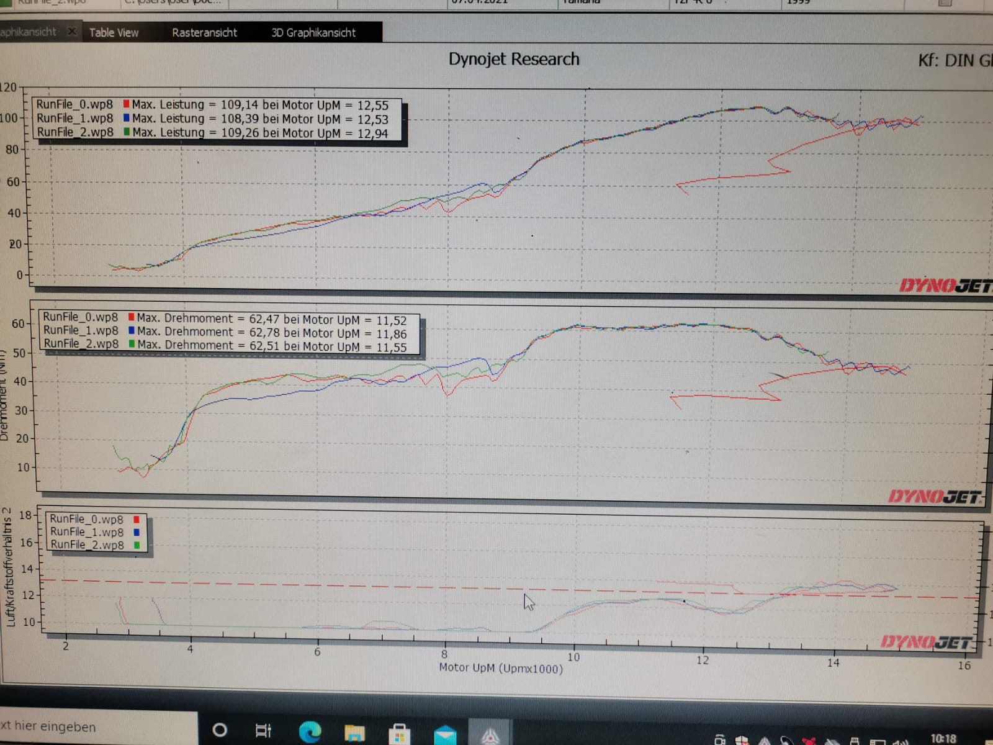Click blue swatch for RunFile_1 in torque legend

click(x=132, y=331)
